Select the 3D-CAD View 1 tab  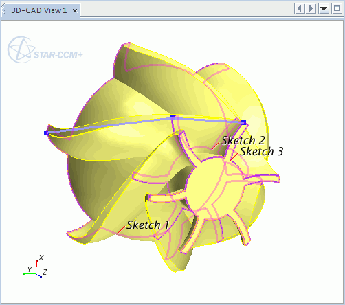tap(39, 10)
